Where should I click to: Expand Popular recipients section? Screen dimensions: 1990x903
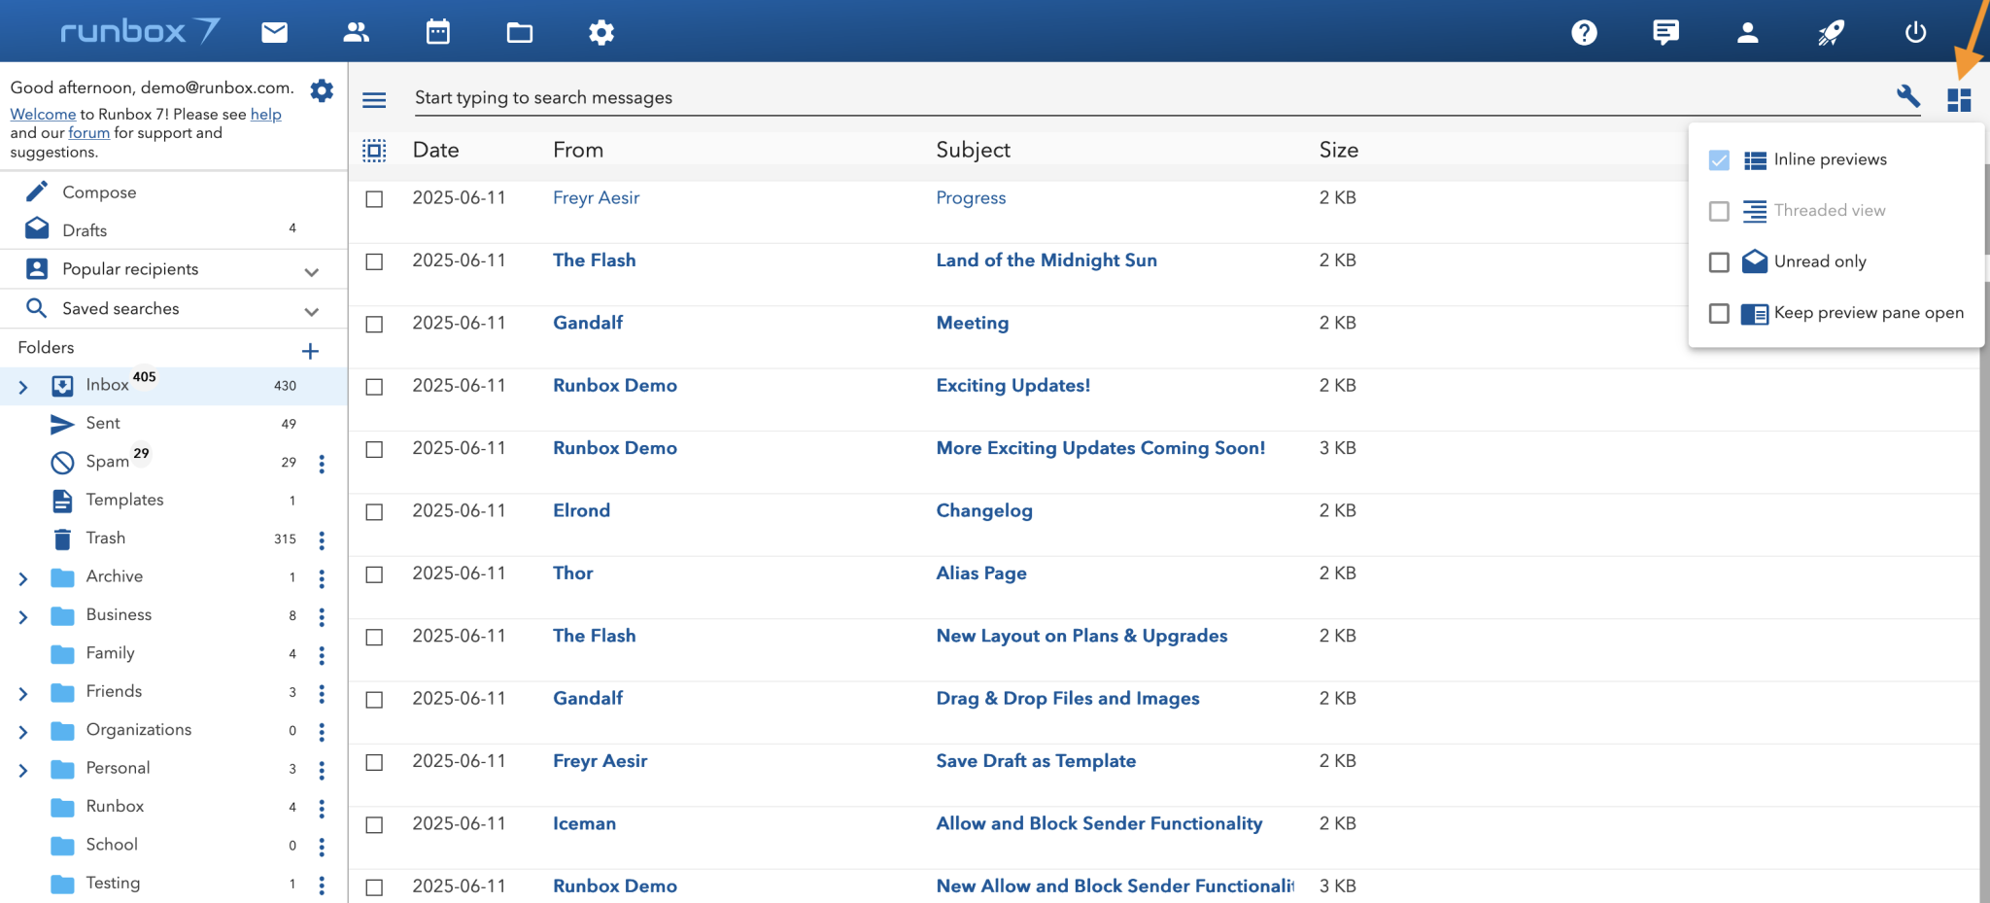(311, 272)
